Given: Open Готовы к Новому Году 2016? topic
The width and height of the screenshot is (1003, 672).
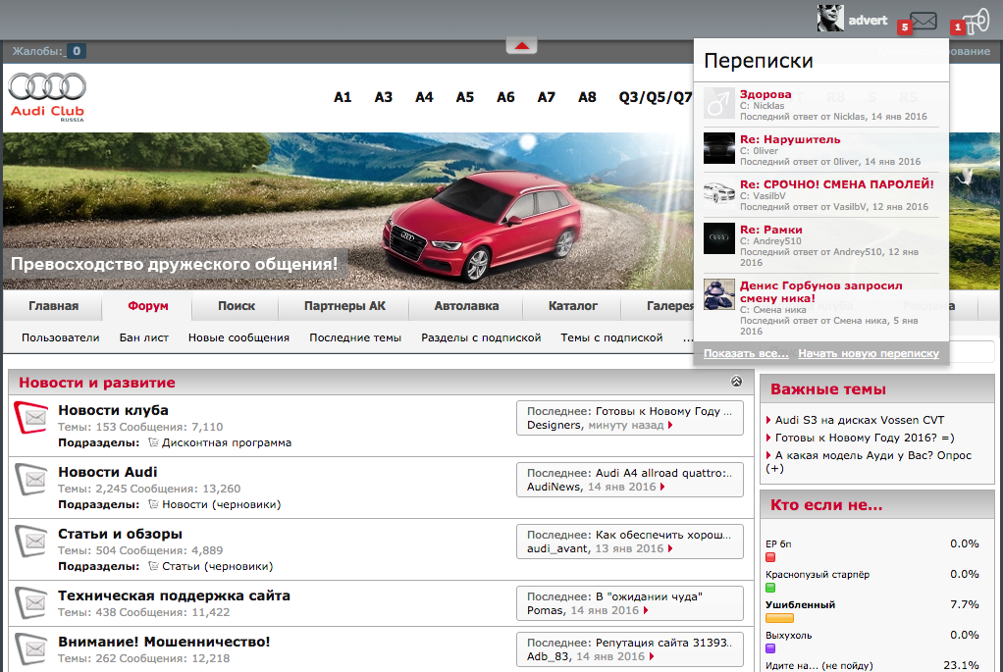Looking at the screenshot, I should pos(865,438).
